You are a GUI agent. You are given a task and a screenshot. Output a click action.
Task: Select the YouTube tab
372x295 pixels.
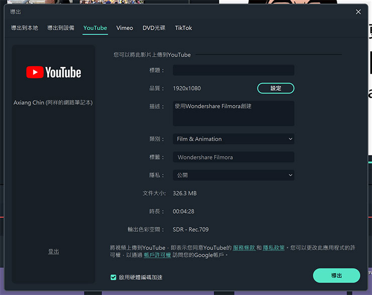[95, 28]
